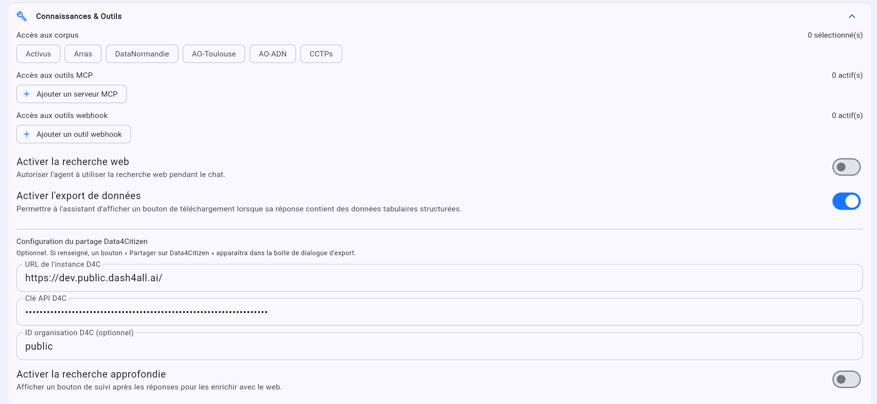Click the '0 actif(s)' count for webhook tools

click(x=847, y=115)
